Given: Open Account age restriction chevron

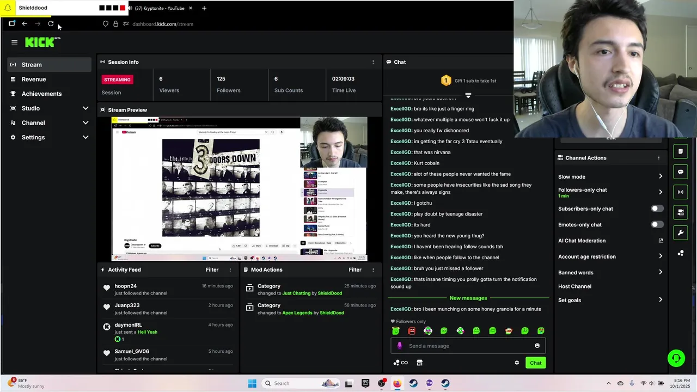Looking at the screenshot, I should [661, 256].
